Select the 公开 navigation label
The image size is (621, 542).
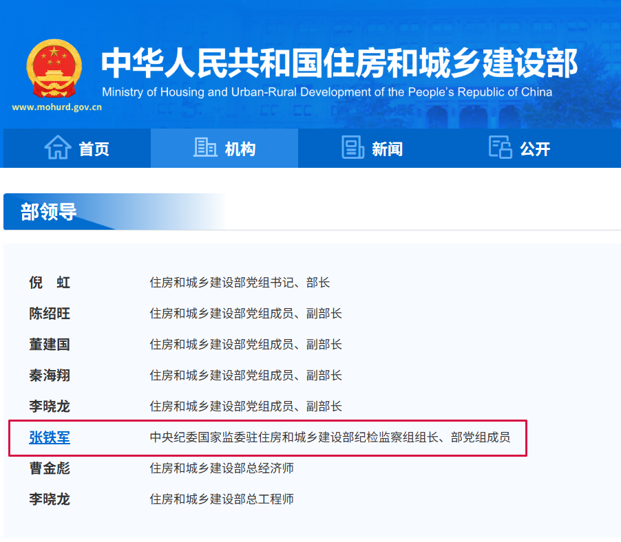coord(535,149)
